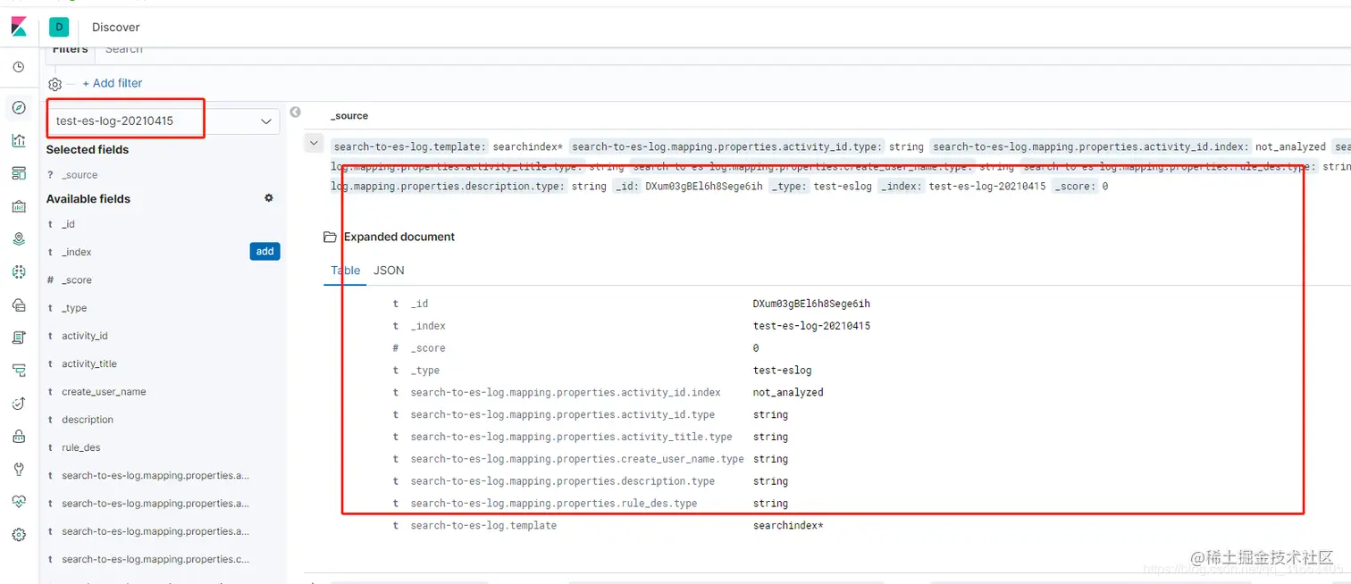This screenshot has width=1351, height=584.
Task: Open Canvas icon in sidebar
Action: [x=19, y=206]
